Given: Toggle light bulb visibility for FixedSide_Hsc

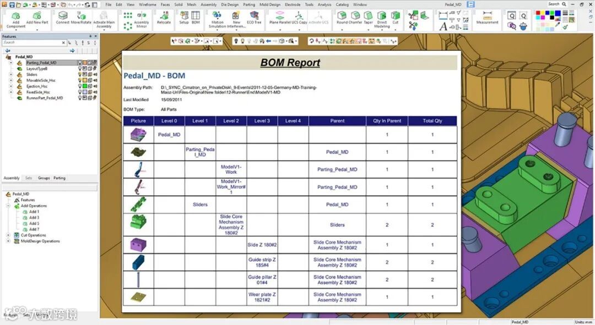Looking at the screenshot, I should point(80,92).
